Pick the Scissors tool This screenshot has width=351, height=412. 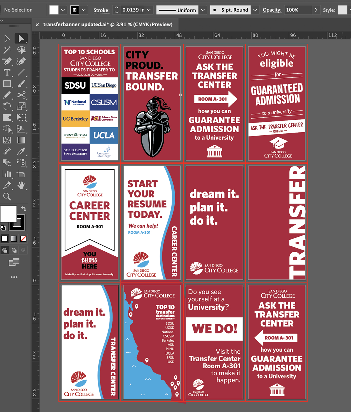pyautogui.click(x=22, y=95)
